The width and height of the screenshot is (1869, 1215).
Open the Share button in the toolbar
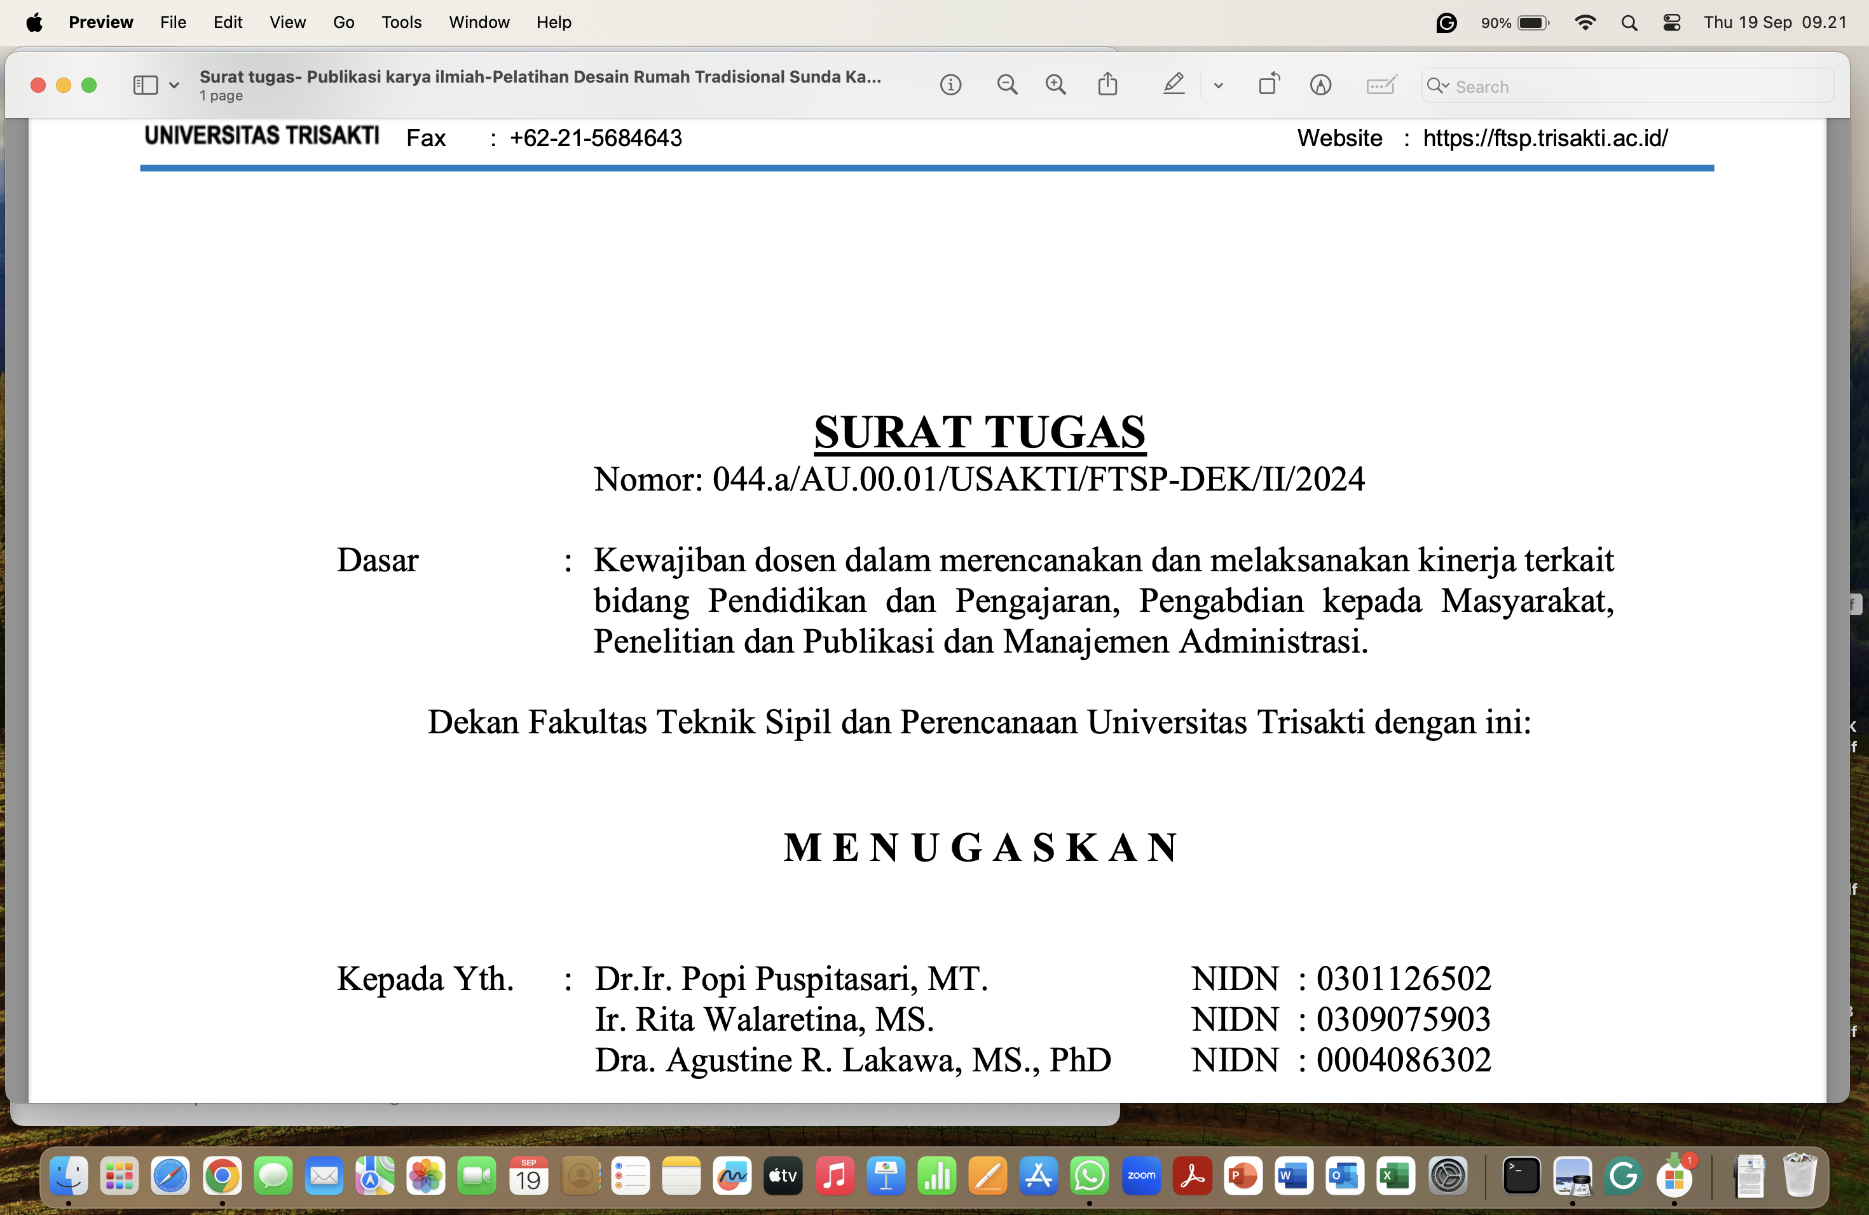1107,83
